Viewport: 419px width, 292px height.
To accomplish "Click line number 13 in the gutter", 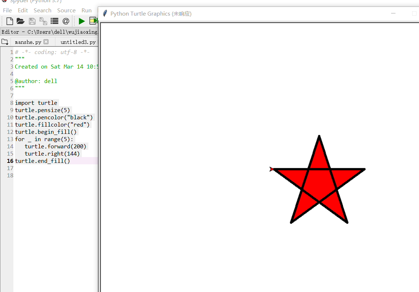I will (x=10, y=139).
